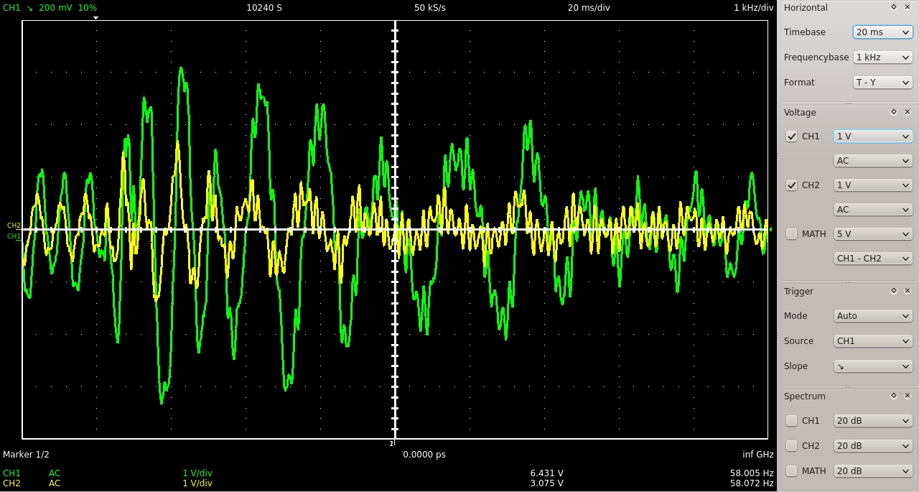
Task: Float the Spectrum dock panel
Action: (894, 396)
